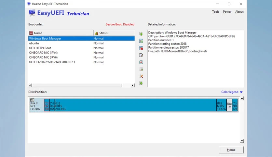Create a new boot entry with the add icon
This screenshot has height=157, width=272.
tap(141, 41)
